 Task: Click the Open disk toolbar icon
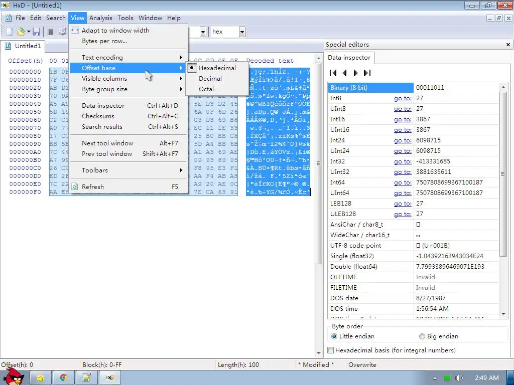pyautogui.click(x=62, y=32)
